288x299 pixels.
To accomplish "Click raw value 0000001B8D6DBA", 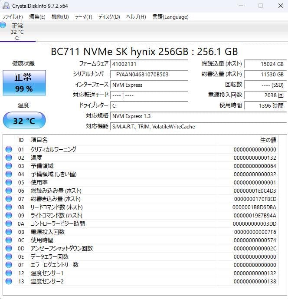I will tap(254, 207).
